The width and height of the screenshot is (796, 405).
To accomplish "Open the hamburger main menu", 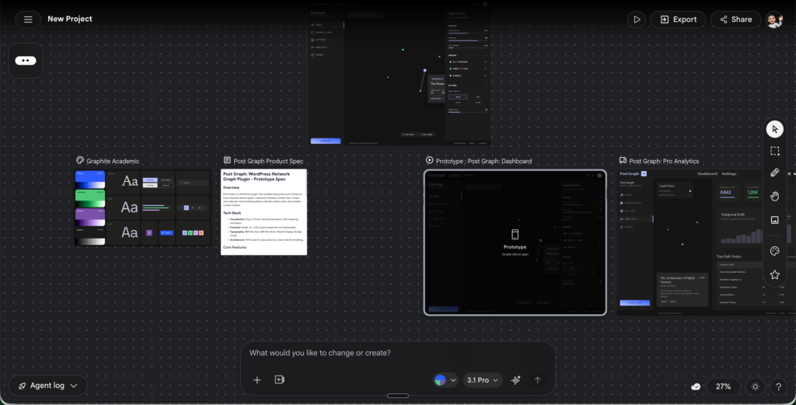I will click(28, 19).
